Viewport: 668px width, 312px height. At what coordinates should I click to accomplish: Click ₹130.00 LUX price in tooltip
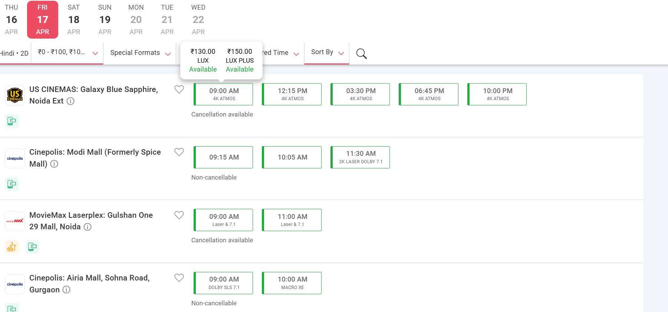(x=203, y=56)
